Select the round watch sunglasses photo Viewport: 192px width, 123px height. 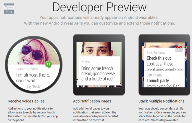click(x=34, y=52)
